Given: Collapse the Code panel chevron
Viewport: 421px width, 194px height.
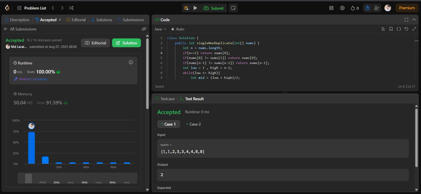Looking at the screenshot, I should pyautogui.click(x=414, y=20).
